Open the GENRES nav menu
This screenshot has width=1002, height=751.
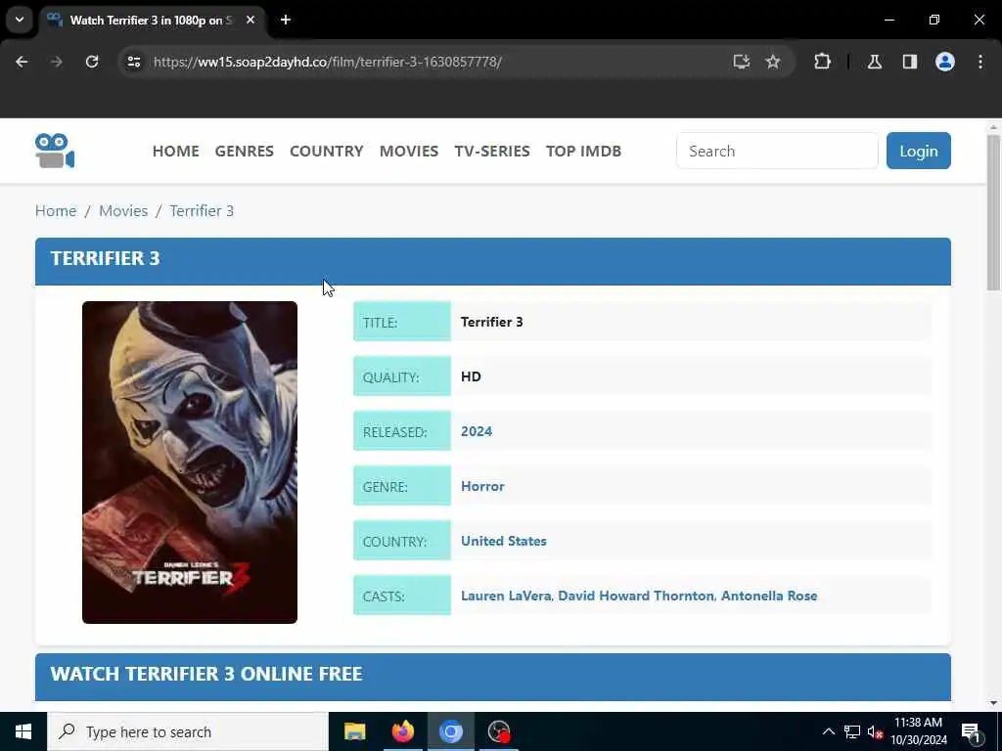click(x=244, y=152)
